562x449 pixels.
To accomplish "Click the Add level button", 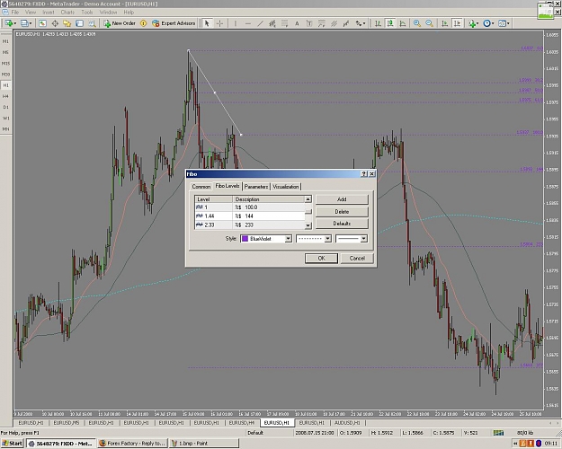I will [342, 199].
